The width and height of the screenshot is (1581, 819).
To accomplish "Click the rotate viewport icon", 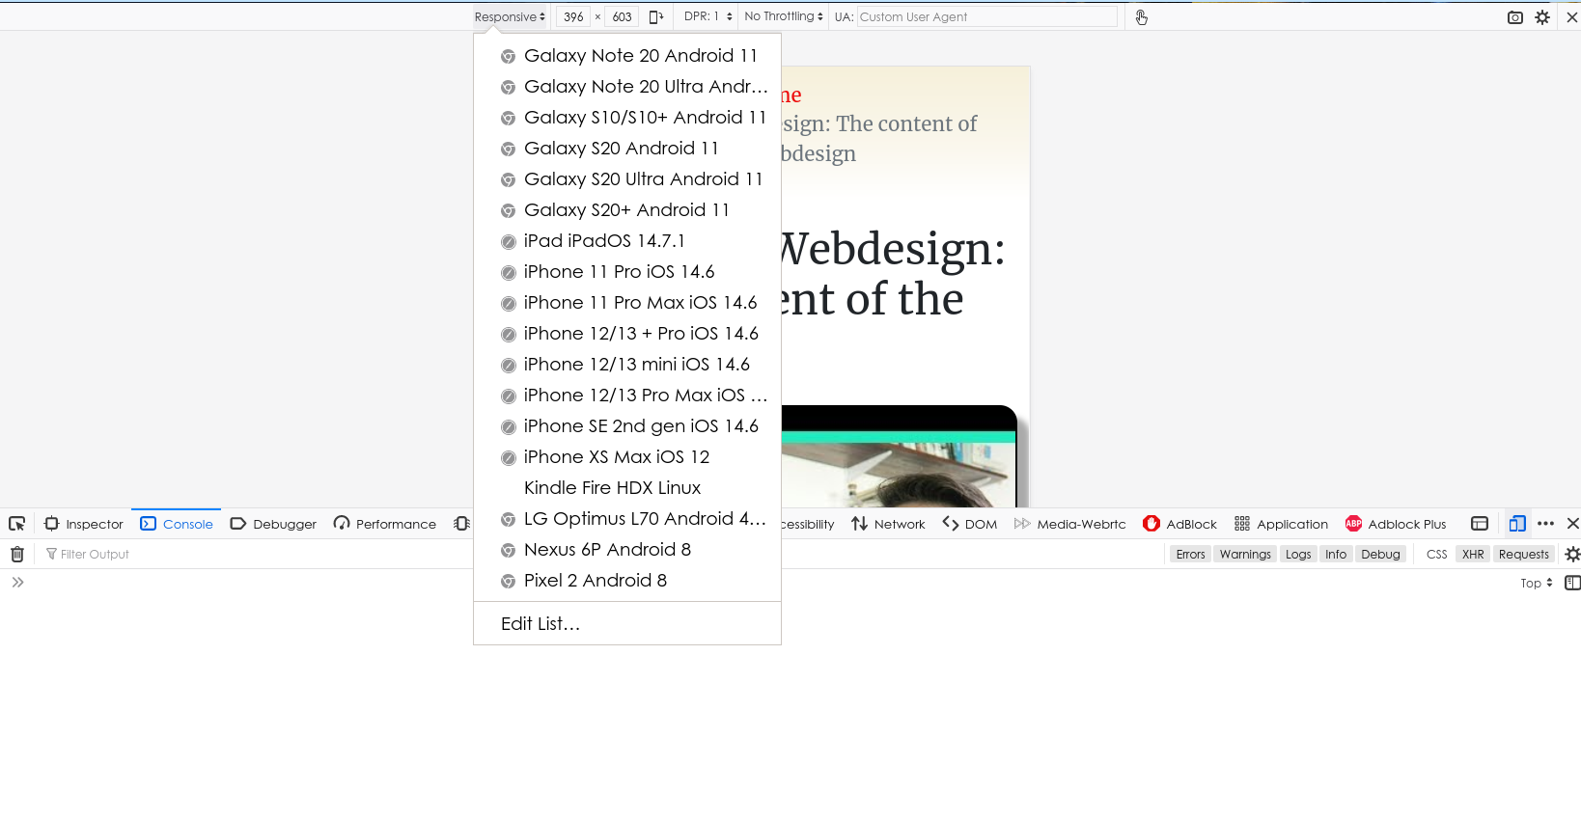I will 656,17.
